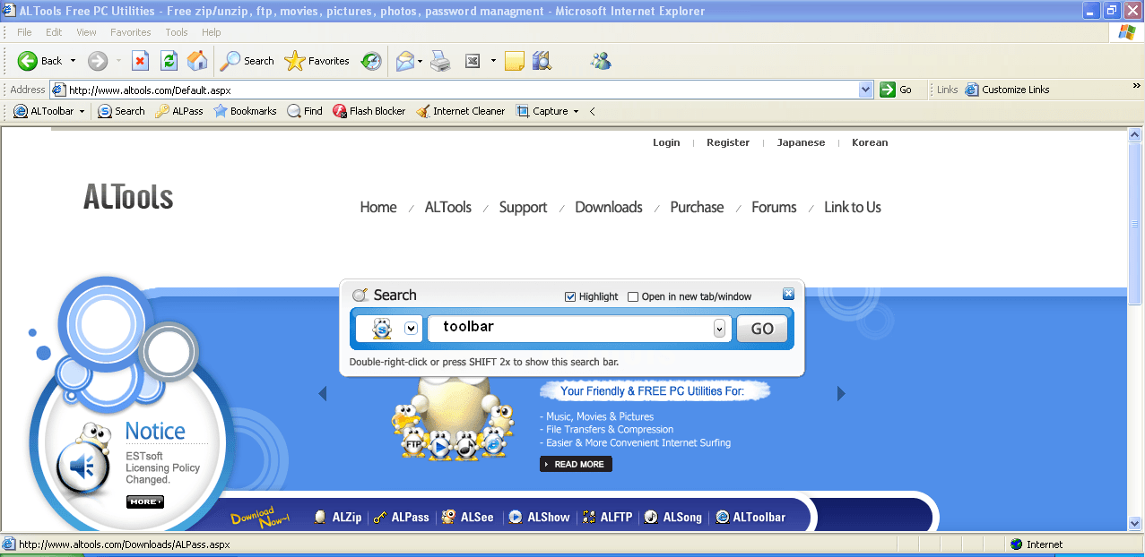Screen dimensions: 1145x557
Task: Expand the address bar history dropdown
Action: (864, 89)
